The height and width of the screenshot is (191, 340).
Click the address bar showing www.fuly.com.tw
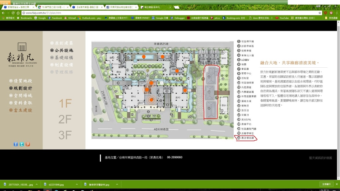point(169,13)
